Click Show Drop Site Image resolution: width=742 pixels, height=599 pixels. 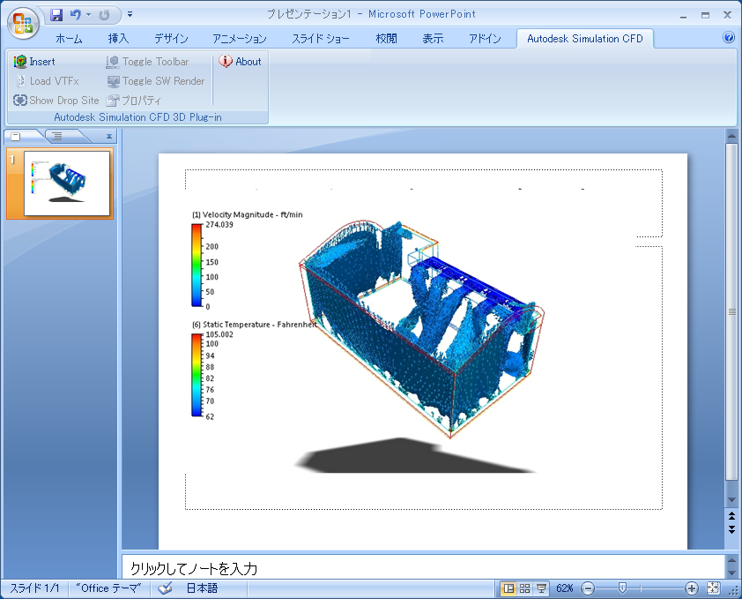(x=56, y=101)
